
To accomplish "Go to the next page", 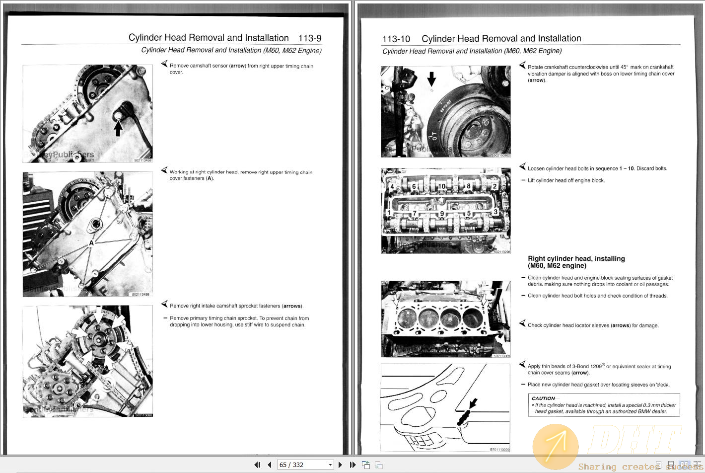I will [x=340, y=465].
